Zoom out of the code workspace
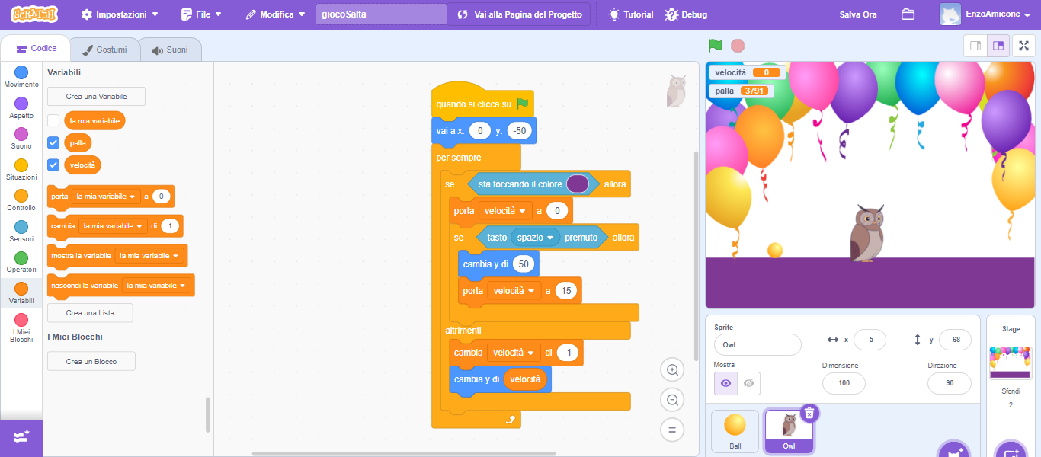1041x457 pixels. tap(672, 400)
